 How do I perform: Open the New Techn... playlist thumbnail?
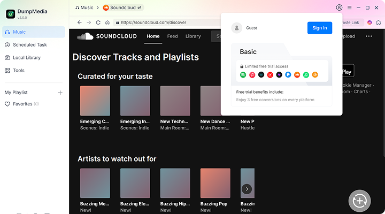click(175, 101)
